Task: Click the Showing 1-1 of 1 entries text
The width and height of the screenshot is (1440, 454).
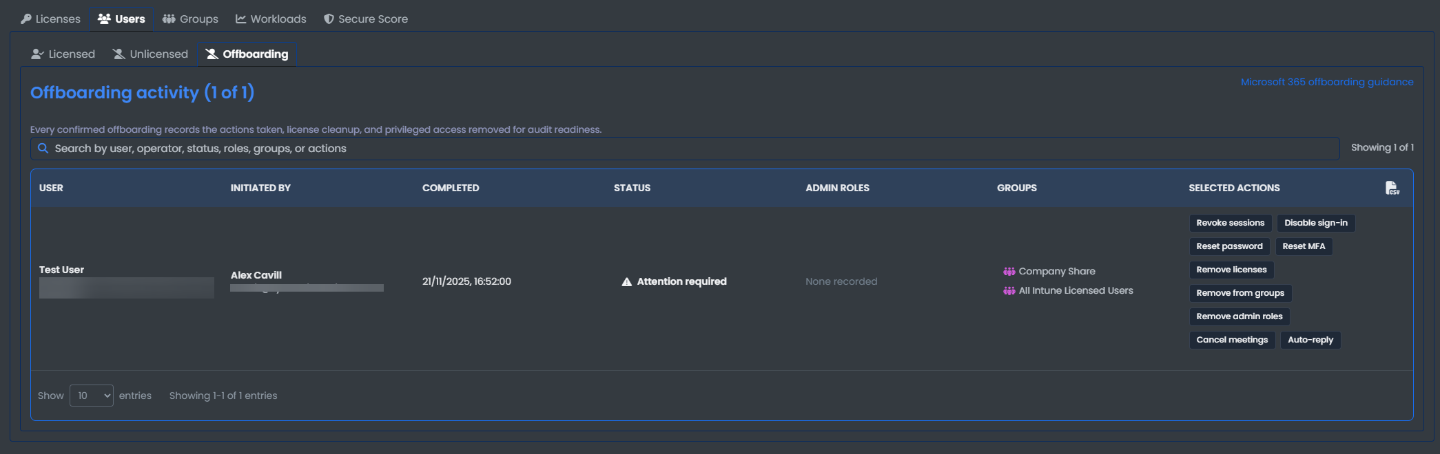Action: [x=223, y=396]
